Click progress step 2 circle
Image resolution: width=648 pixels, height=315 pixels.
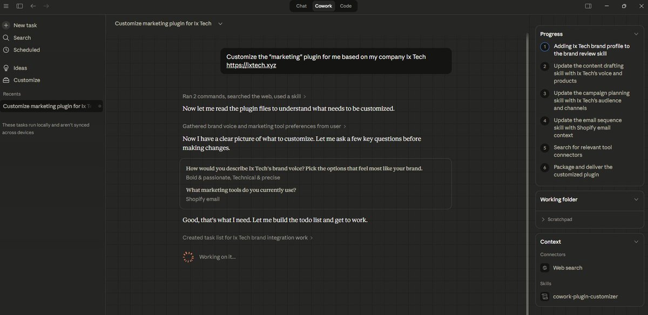click(545, 66)
